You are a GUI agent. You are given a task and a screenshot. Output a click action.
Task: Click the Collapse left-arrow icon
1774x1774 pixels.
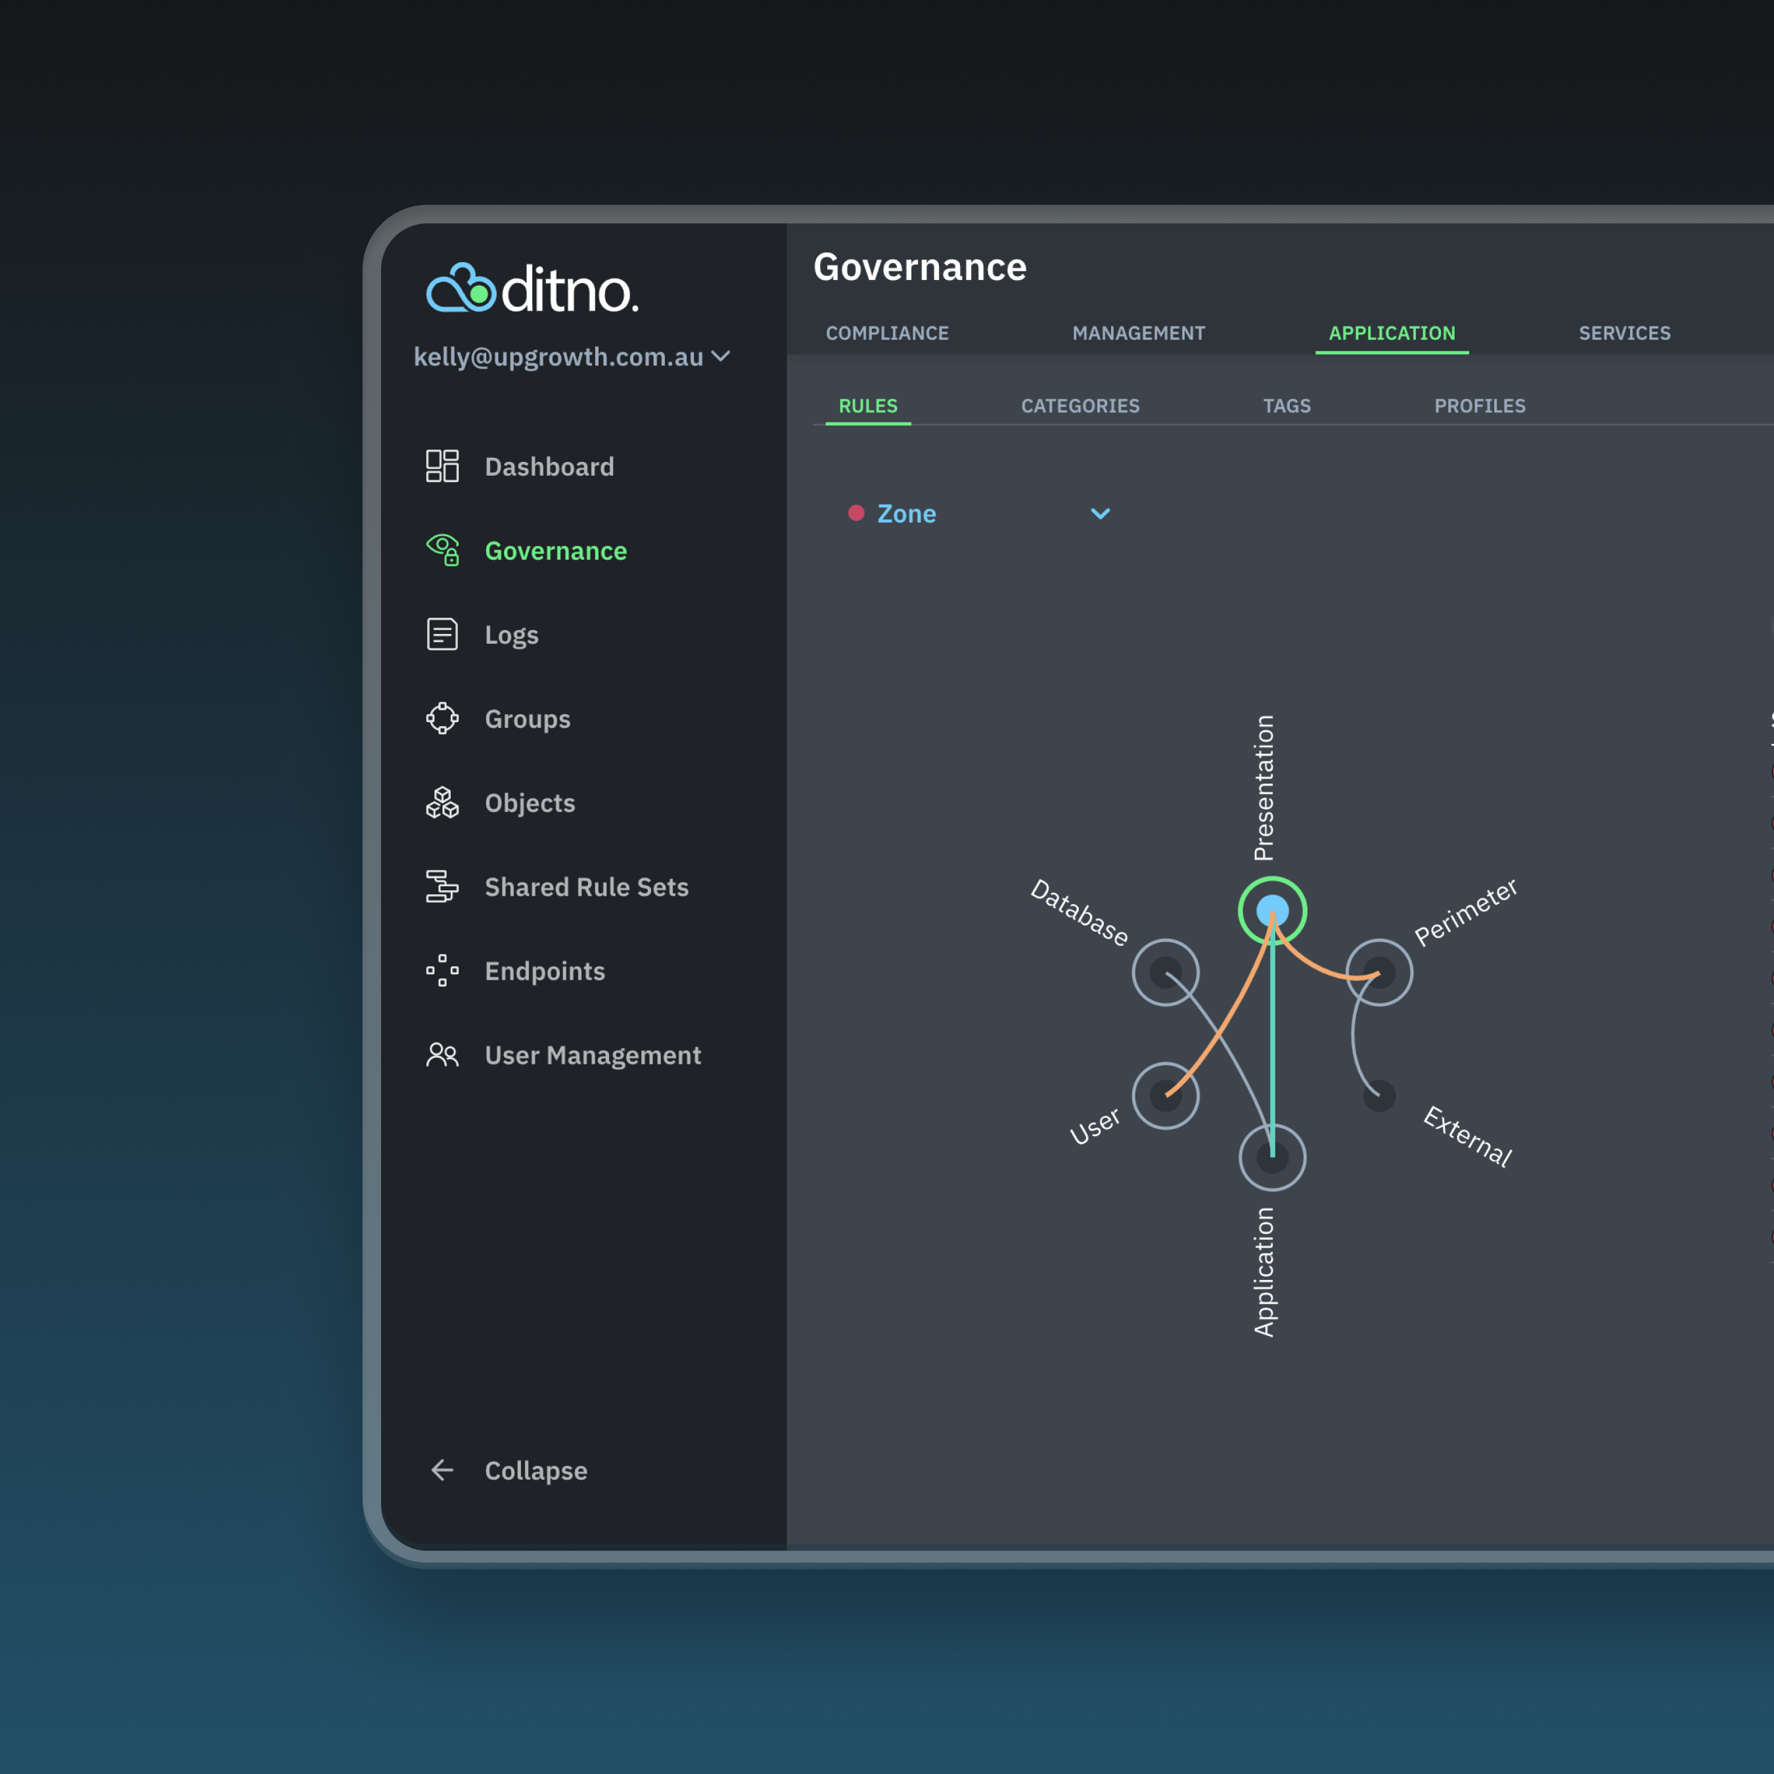pos(443,1470)
